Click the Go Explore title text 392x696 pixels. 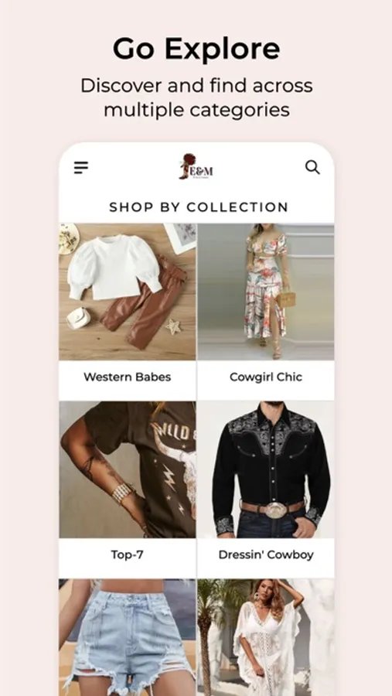pyautogui.click(x=196, y=49)
